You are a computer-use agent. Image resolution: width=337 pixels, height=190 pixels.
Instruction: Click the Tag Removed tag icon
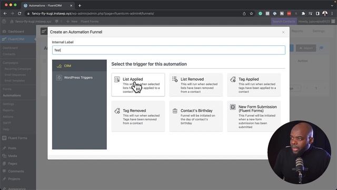[117, 111]
